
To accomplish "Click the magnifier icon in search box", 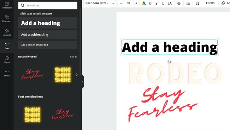I will [23, 6].
